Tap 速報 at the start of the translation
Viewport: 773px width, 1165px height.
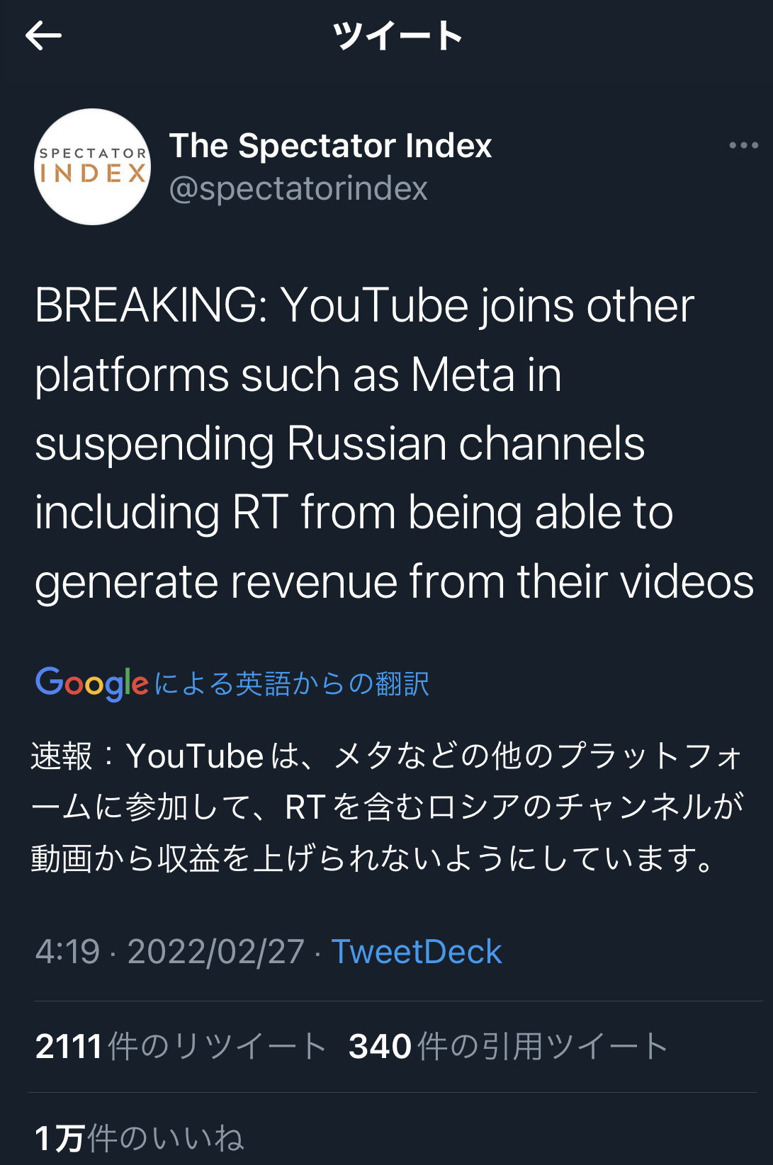(x=62, y=756)
